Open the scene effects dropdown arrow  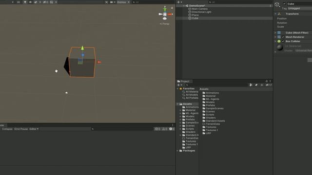pyautogui.click(x=40, y=2)
